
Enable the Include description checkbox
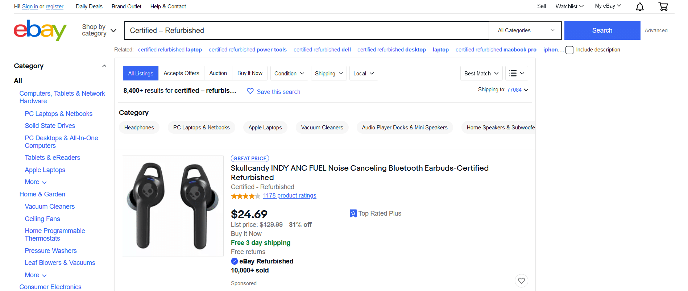569,50
